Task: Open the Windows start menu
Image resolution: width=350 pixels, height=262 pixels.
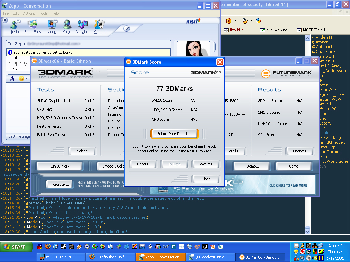Action: 16,247
